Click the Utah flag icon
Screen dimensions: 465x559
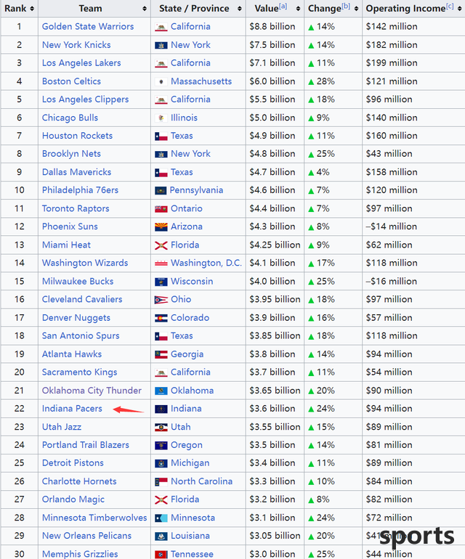coord(161,427)
